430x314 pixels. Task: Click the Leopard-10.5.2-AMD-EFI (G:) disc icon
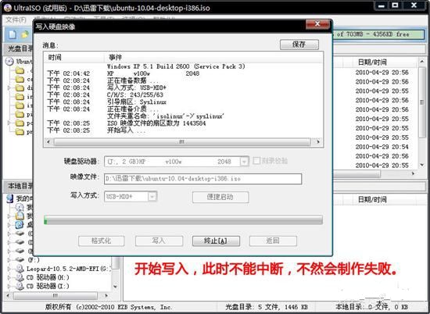click(20, 269)
